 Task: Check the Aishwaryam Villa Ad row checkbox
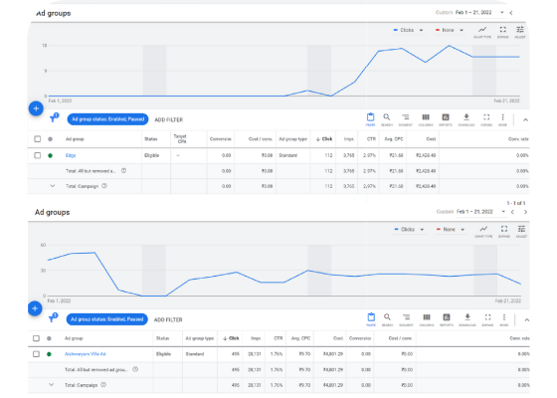(36, 354)
